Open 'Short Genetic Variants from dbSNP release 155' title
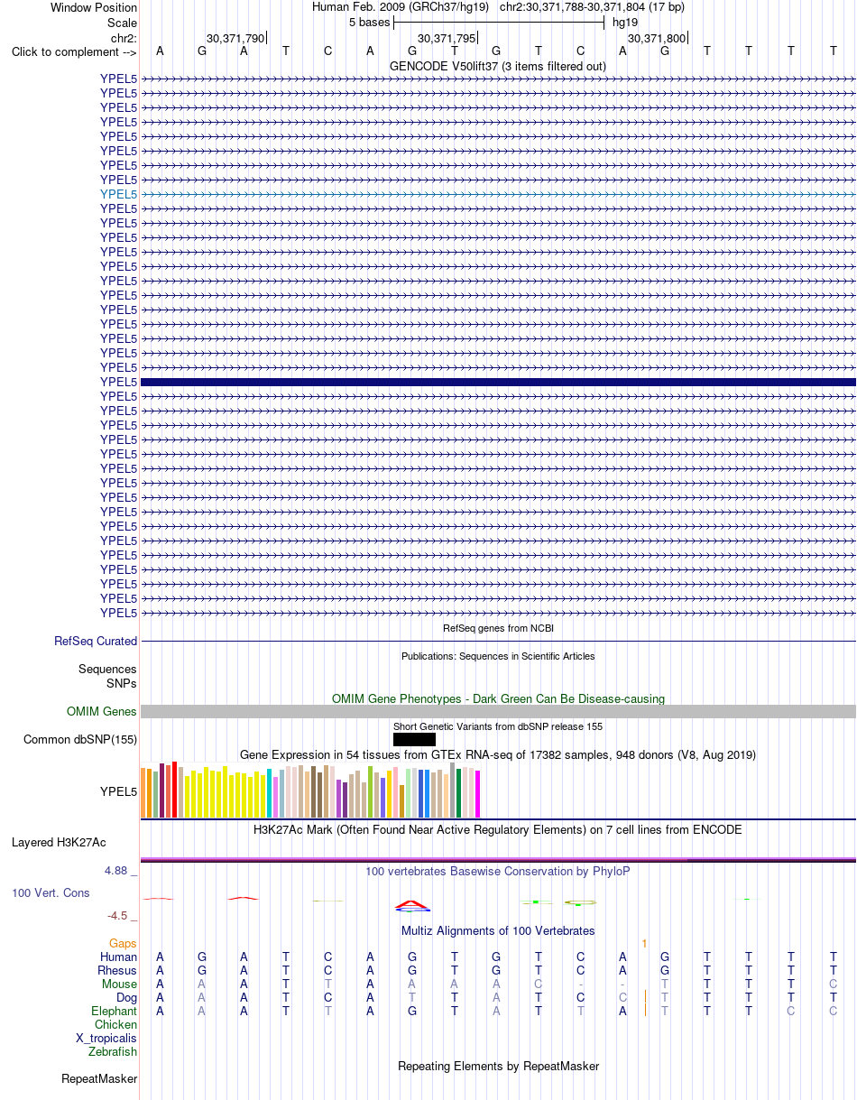 pyautogui.click(x=498, y=726)
